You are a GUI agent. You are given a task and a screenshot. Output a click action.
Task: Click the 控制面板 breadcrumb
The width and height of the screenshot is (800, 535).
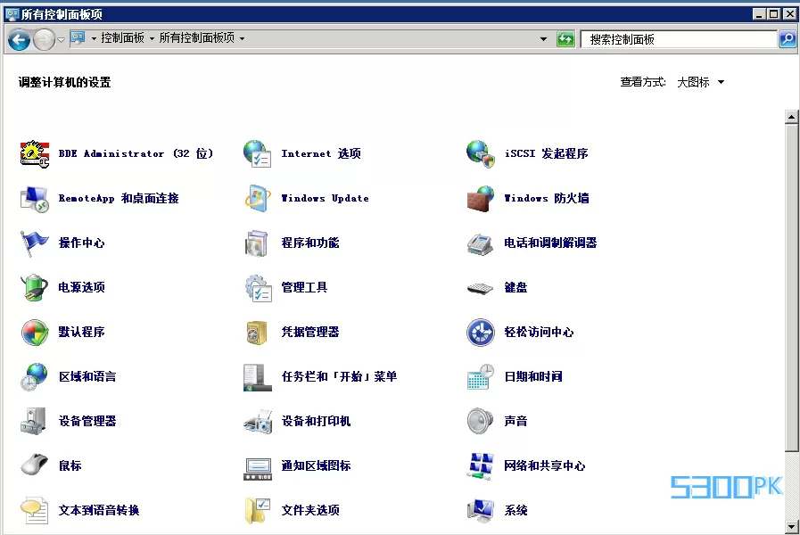pos(122,37)
